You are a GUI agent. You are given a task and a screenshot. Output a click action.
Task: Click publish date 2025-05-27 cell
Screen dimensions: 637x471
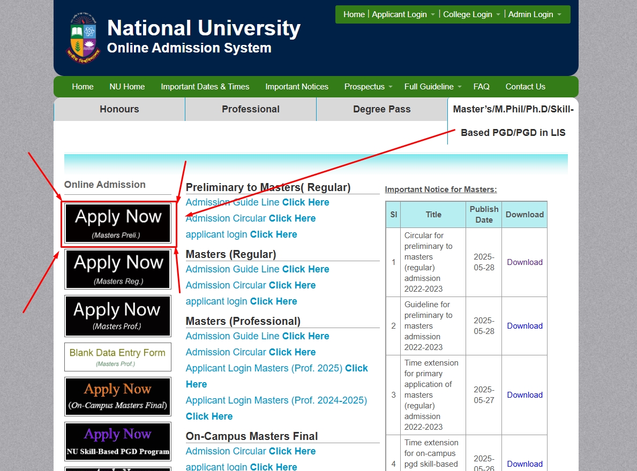[484, 395]
